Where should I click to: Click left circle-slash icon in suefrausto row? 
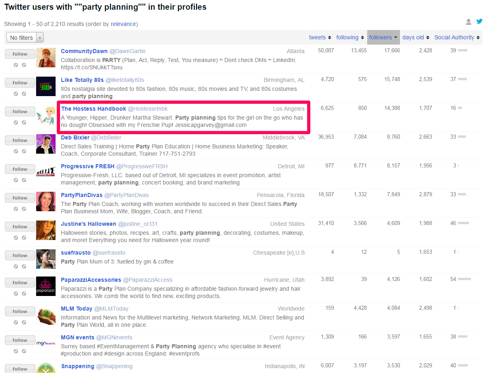pyautogui.click(x=16, y=266)
